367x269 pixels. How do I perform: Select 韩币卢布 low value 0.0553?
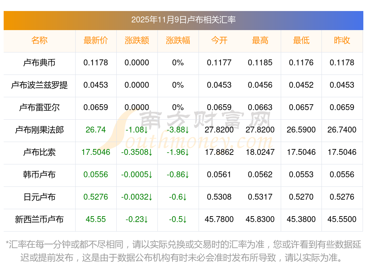(301, 175)
